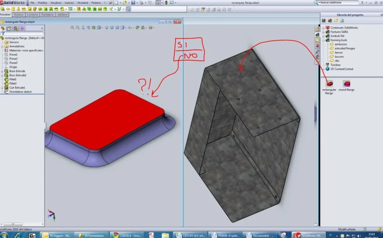
Task: Open the Chrome CAD3D.it taskbar button
Action: pos(127,235)
